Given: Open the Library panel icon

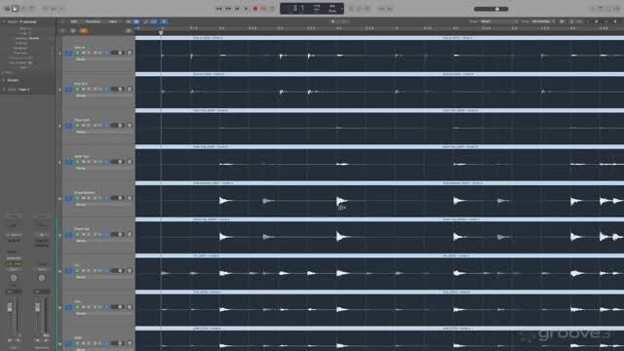Looking at the screenshot, I should [7, 9].
